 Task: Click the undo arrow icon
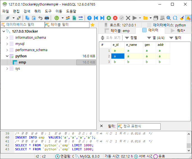tap(40, 18)
